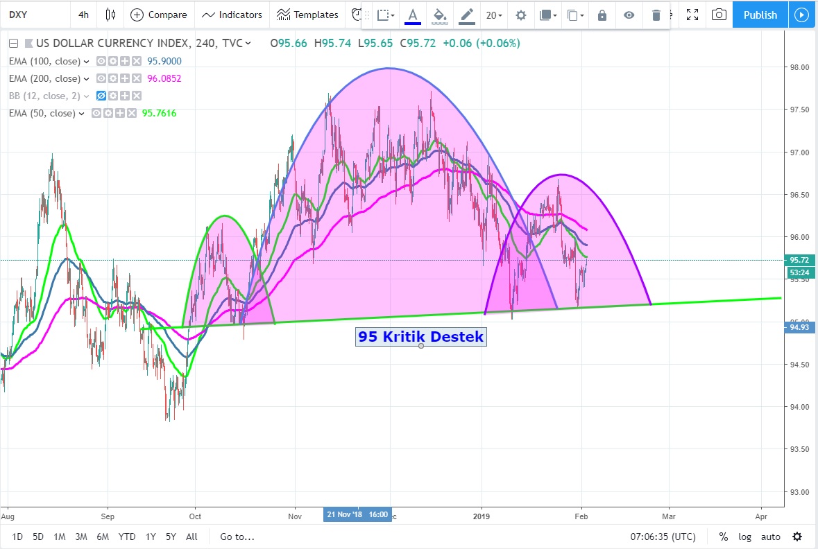Image resolution: width=818 pixels, height=549 pixels.
Task: Click the Go to... date button
Action: tap(237, 537)
